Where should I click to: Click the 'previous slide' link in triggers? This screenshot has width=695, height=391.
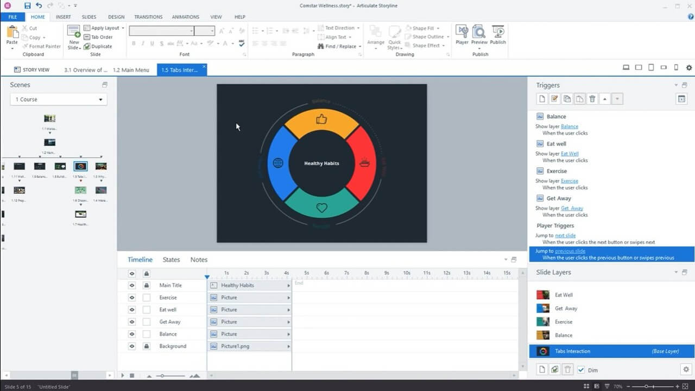(570, 251)
